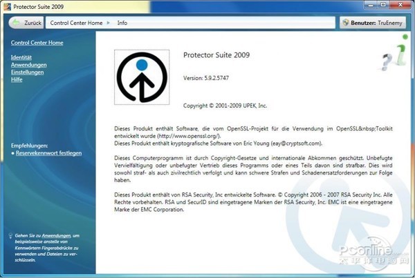Open the Identität link
Screen dimensions: 415x278
click(21, 57)
